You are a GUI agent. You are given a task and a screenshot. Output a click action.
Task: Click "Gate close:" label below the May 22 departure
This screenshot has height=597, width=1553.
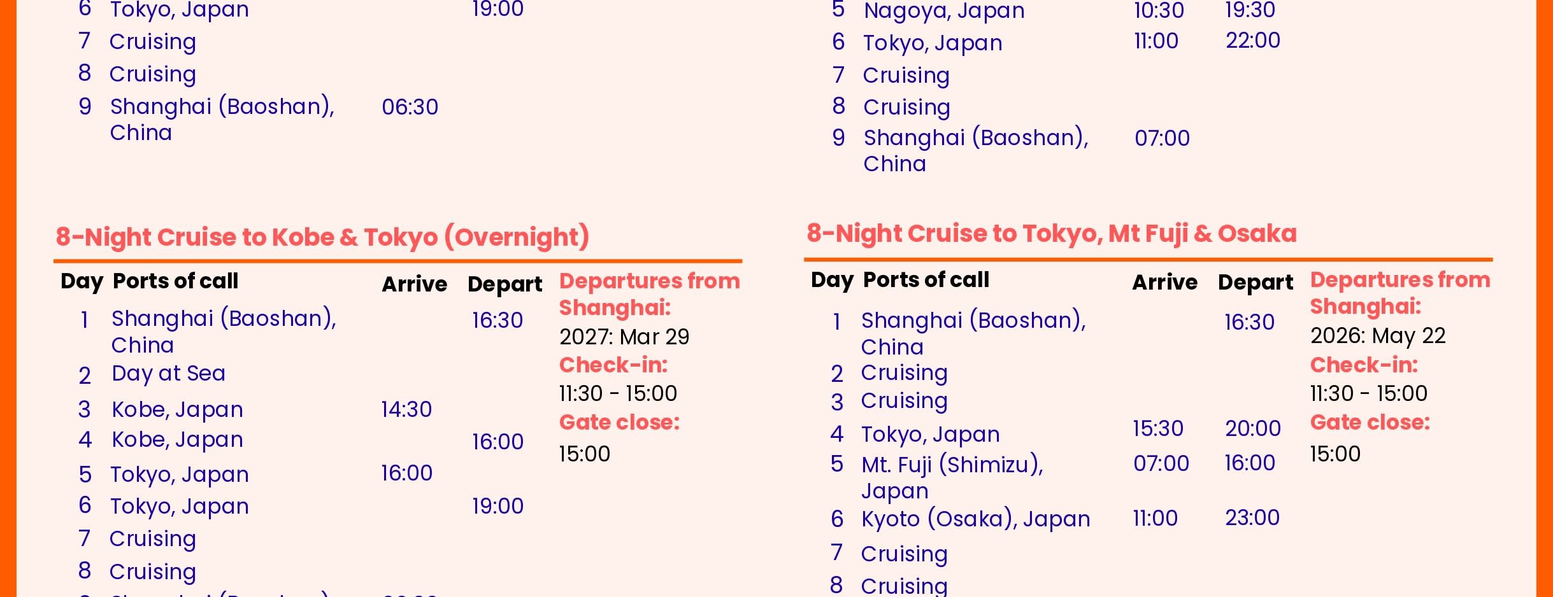(x=1370, y=423)
